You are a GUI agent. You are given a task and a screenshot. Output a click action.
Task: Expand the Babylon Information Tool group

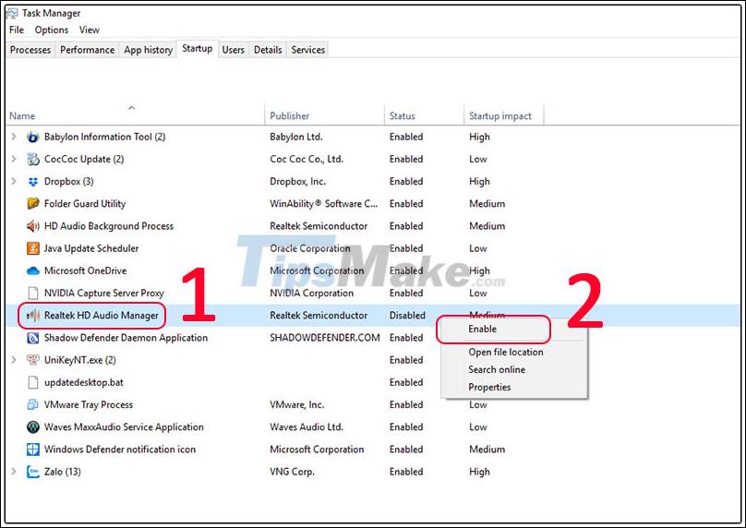[14, 137]
